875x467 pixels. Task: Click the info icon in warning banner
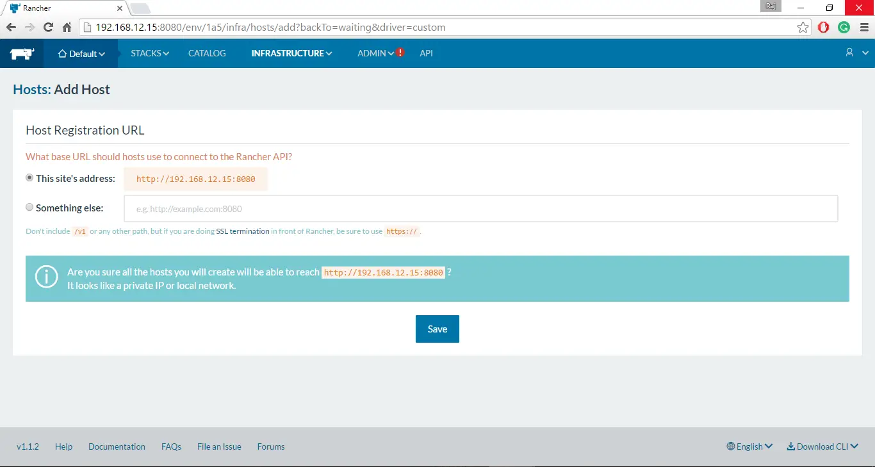point(47,278)
